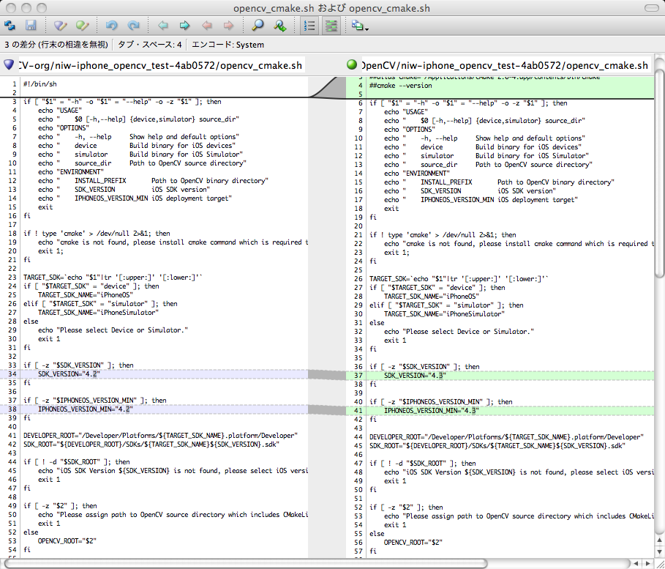Open Go to line icon (magnifier with green arrow)
Viewport: 665px width, 569px height.
[279, 26]
